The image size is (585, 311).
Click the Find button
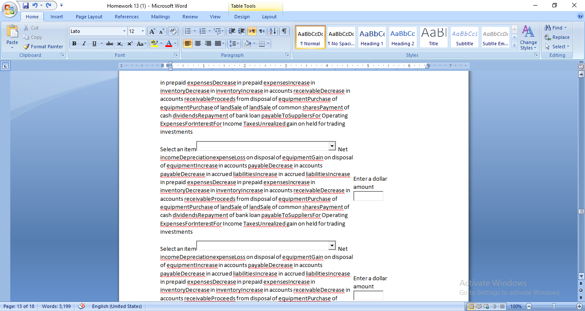pyautogui.click(x=556, y=28)
